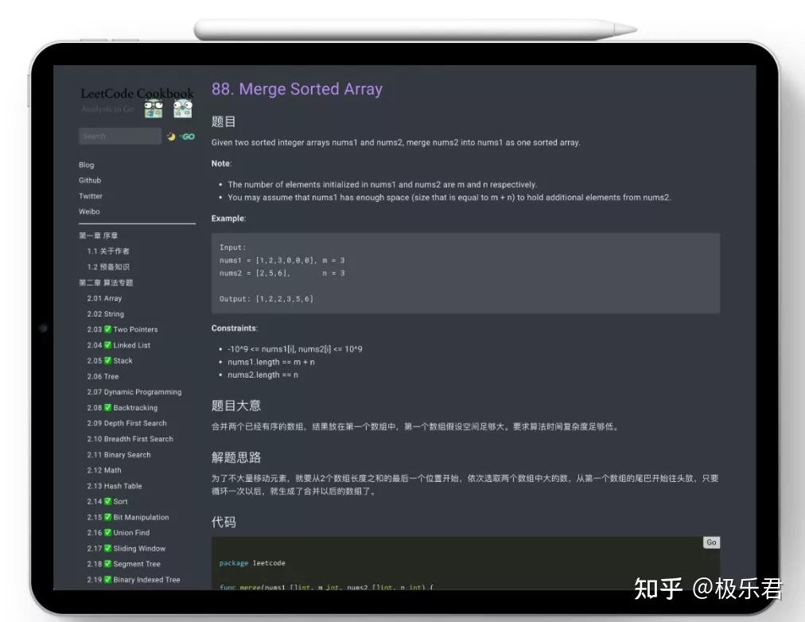Click the right gopher mascot icon
This screenshot has height=622, width=805.
(x=182, y=109)
